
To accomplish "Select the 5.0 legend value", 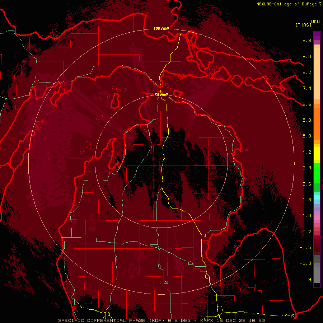I will [x=307, y=136].
